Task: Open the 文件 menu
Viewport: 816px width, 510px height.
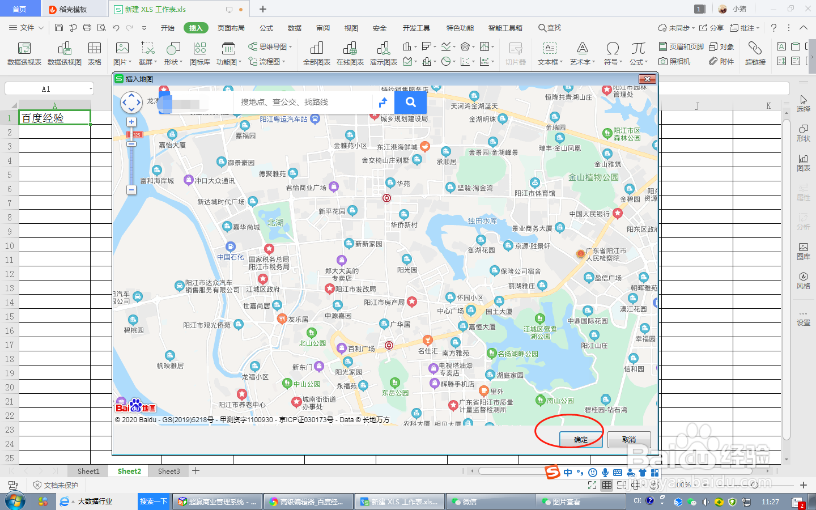Action: click(x=27, y=28)
